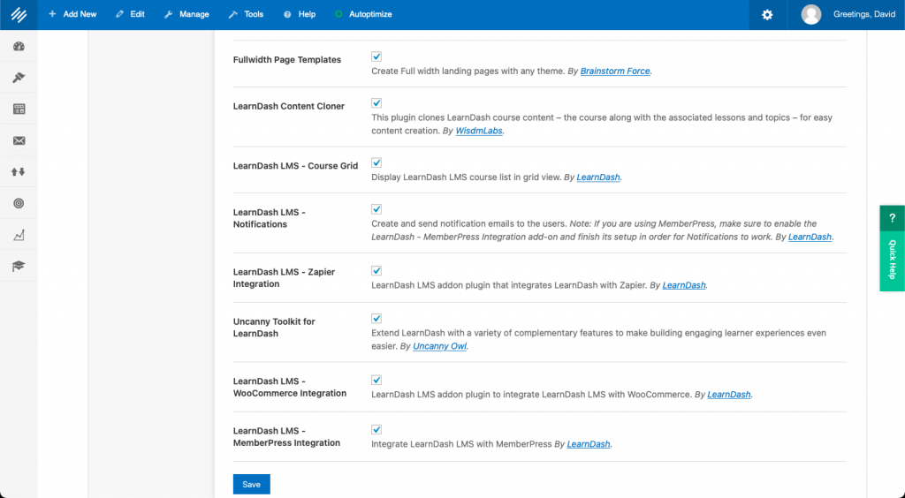
Task: Follow the Brainstorm Force author link
Action: point(614,71)
